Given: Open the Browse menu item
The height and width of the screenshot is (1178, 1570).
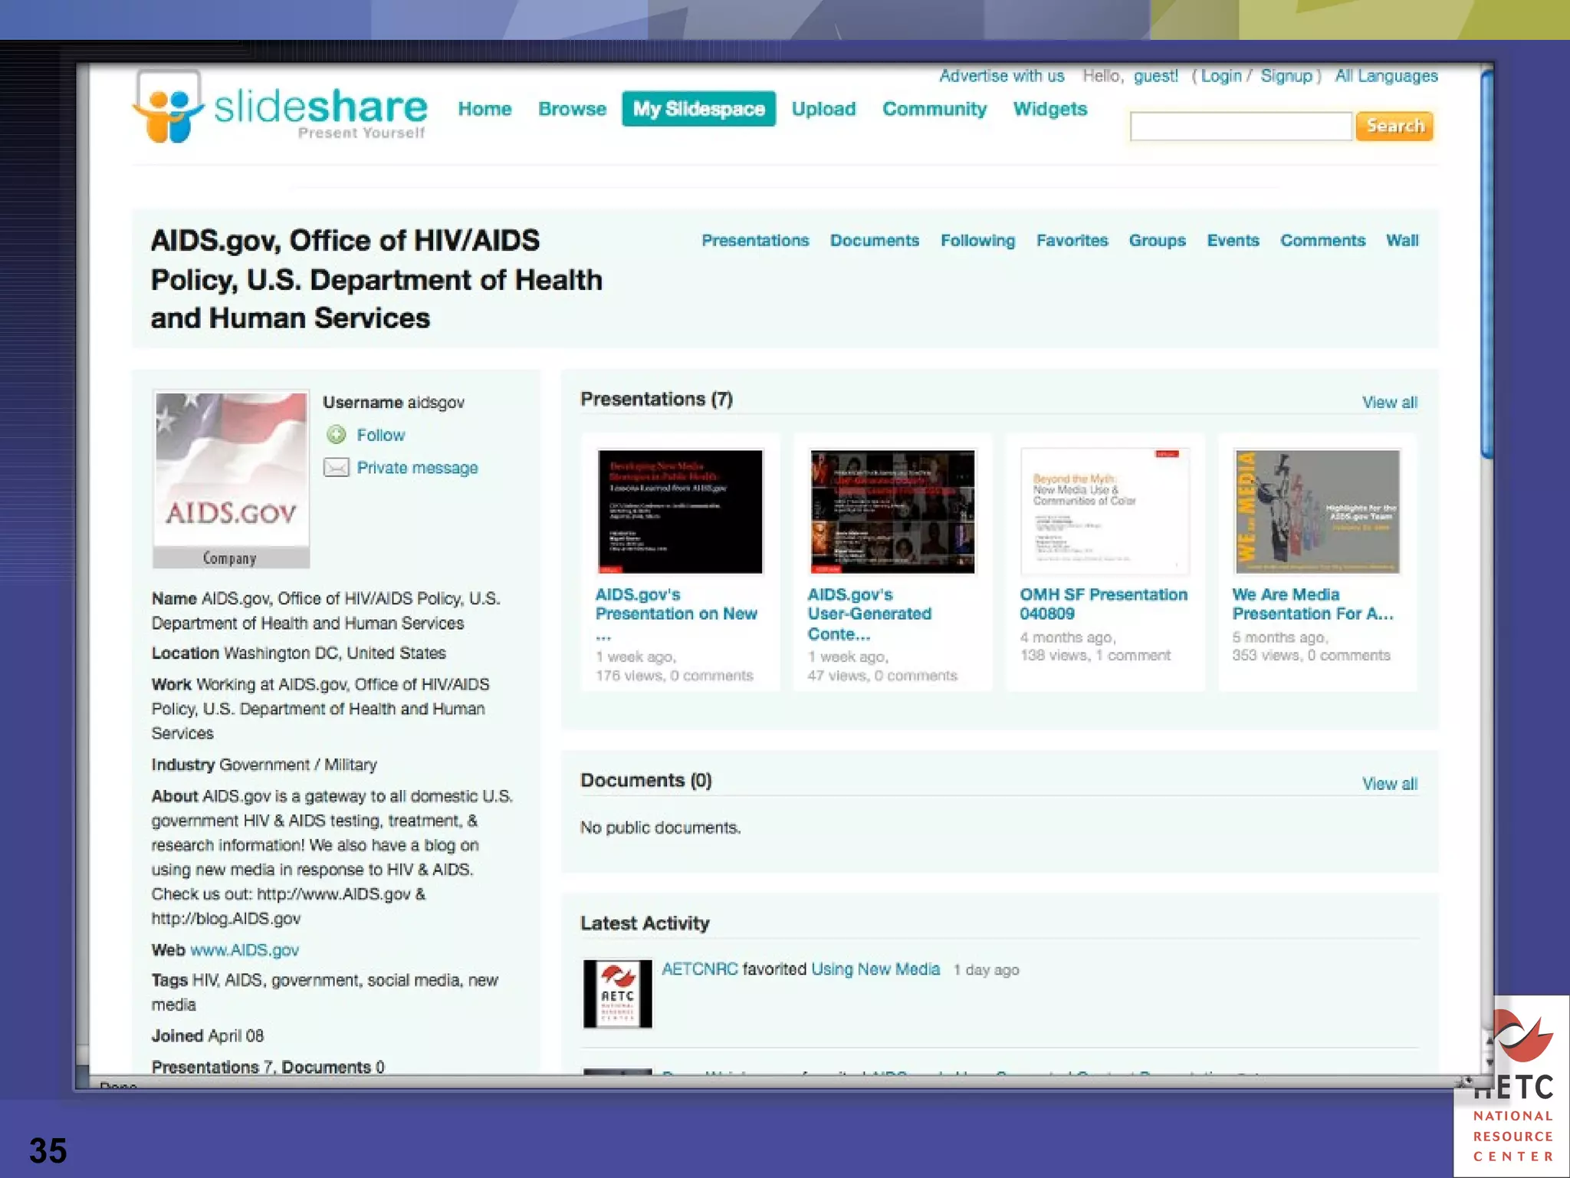Looking at the screenshot, I should (572, 109).
